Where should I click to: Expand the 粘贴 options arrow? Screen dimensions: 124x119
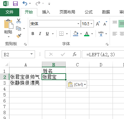coord(9,37)
